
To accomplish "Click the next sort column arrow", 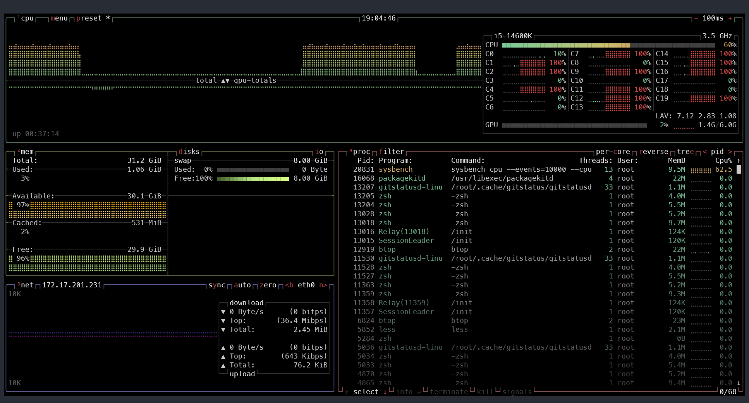I will click(730, 152).
